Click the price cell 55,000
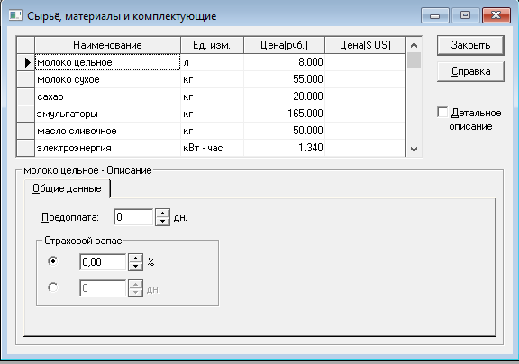This screenshot has height=364, width=519. pyautogui.click(x=285, y=79)
